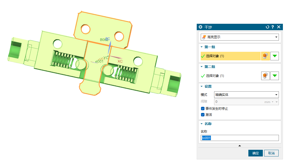Uncheck the 激活 checkbox
This screenshot has height=165, width=292.
[203, 115]
